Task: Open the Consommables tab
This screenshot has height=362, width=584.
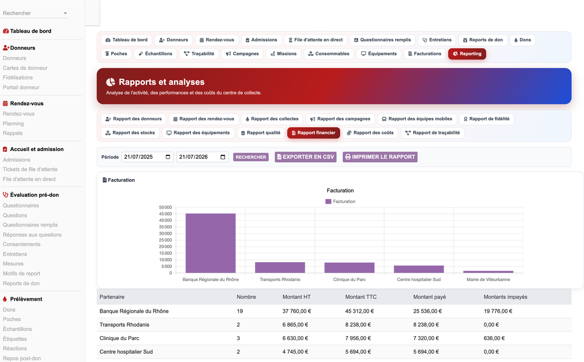Action: point(329,54)
